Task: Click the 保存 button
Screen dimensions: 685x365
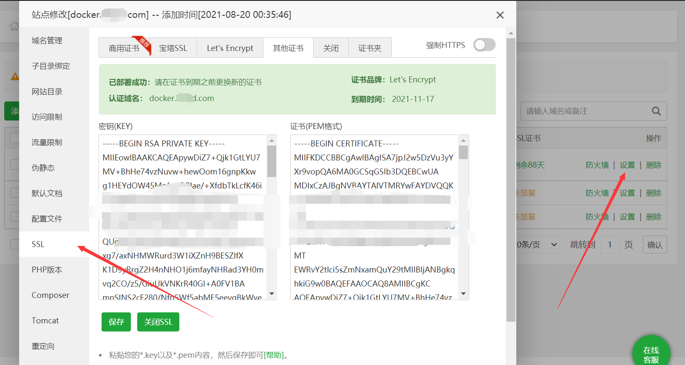Action: (116, 322)
